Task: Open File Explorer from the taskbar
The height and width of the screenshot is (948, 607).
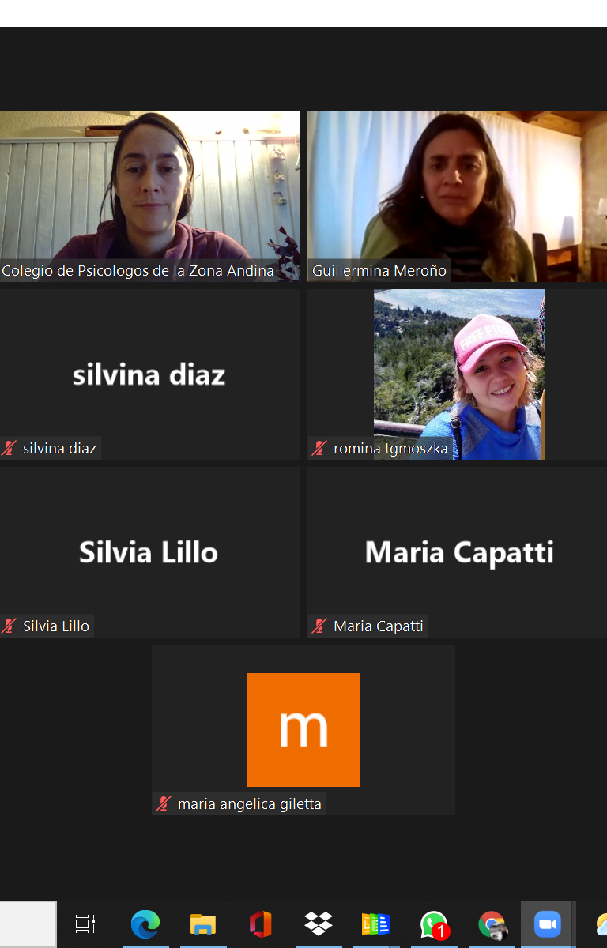Action: coord(203,924)
